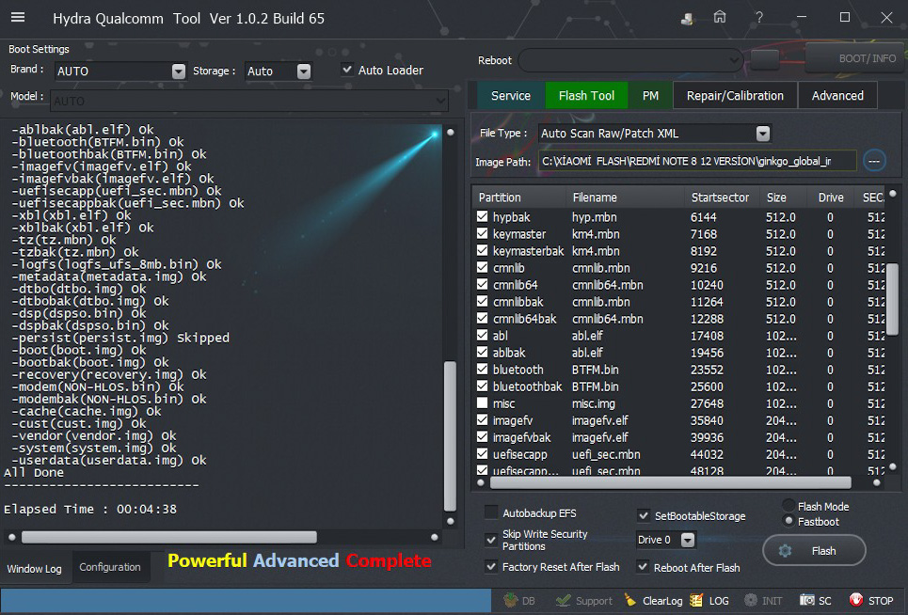Open the LOG file icon
Viewport: 908px width, 615px height.
pyautogui.click(x=696, y=600)
